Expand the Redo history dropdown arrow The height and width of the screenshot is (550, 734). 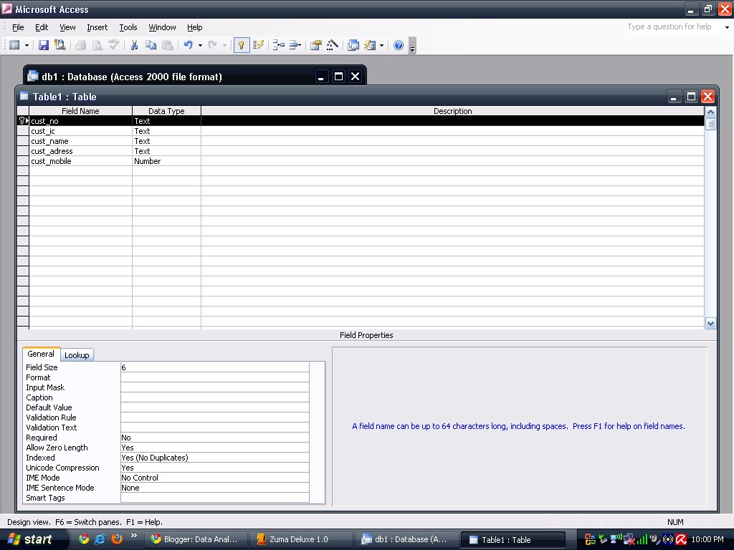pos(224,45)
